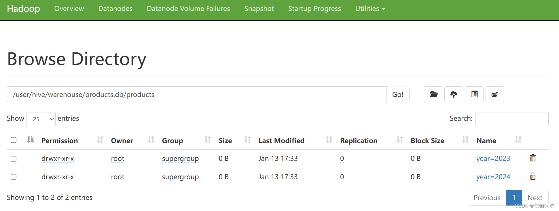
Task: Click the ascending sort icon beside select-all checkbox
Action: click(x=31, y=140)
